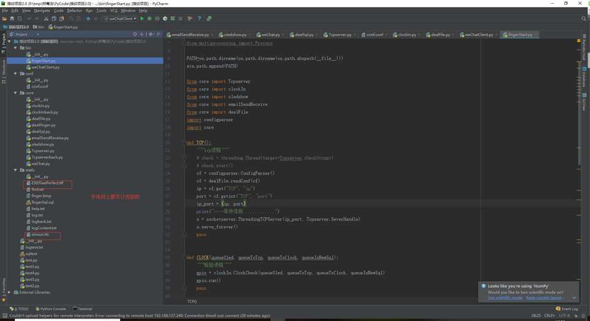Image resolution: width=590 pixels, height=321 pixels.
Task: Switch to the dealSql.py editor tab
Action: tap(304, 35)
